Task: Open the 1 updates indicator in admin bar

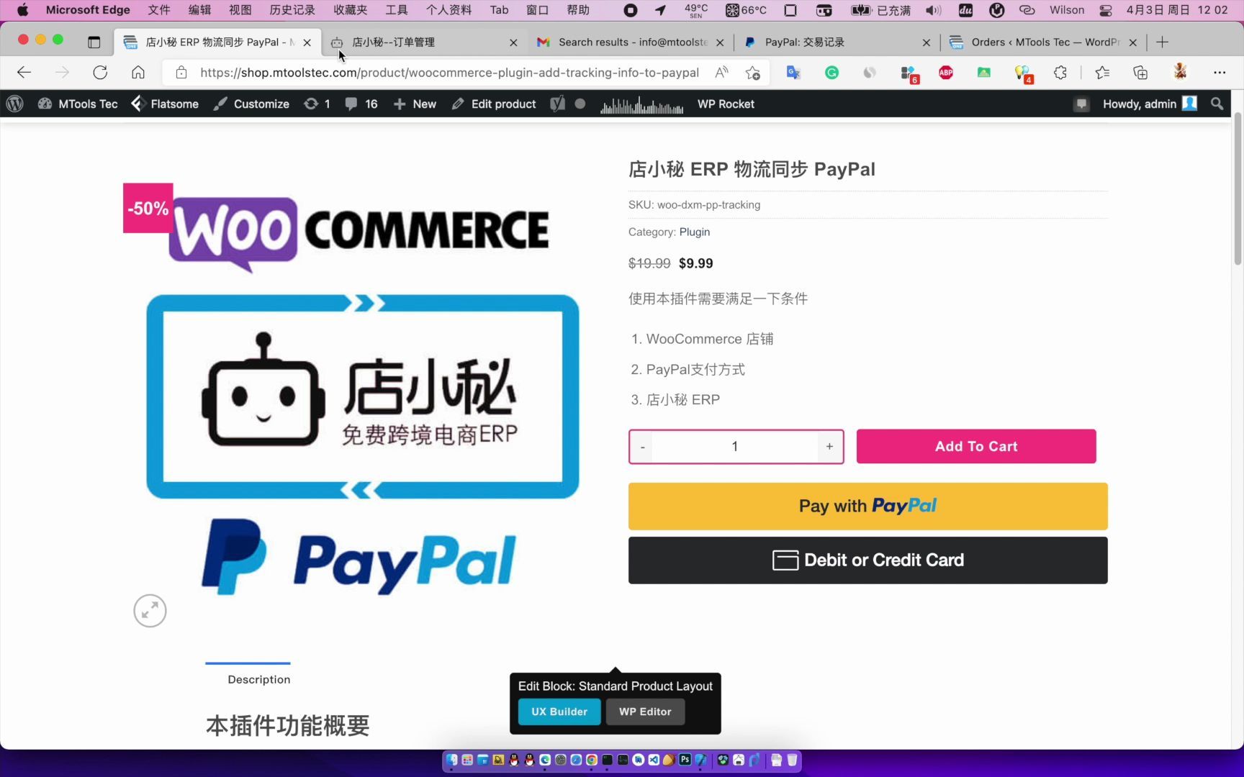Action: click(317, 104)
